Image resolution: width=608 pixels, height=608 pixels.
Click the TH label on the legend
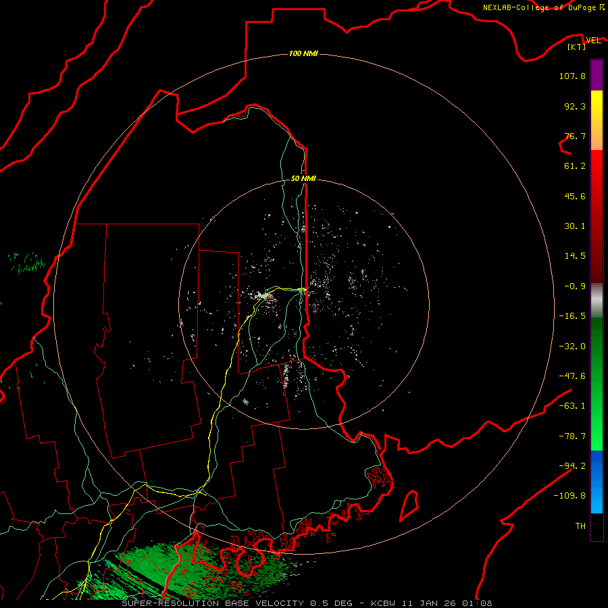tap(580, 526)
